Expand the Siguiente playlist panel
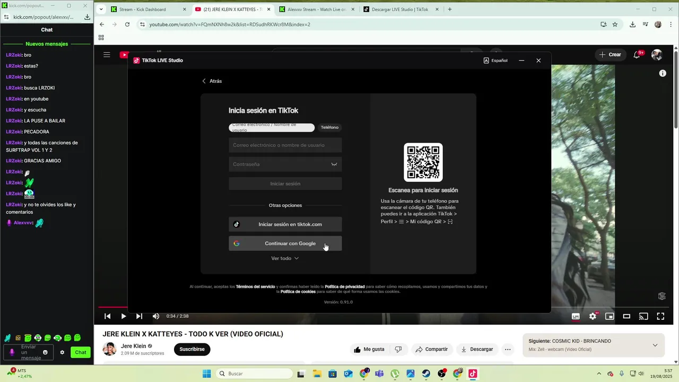 coord(655,345)
